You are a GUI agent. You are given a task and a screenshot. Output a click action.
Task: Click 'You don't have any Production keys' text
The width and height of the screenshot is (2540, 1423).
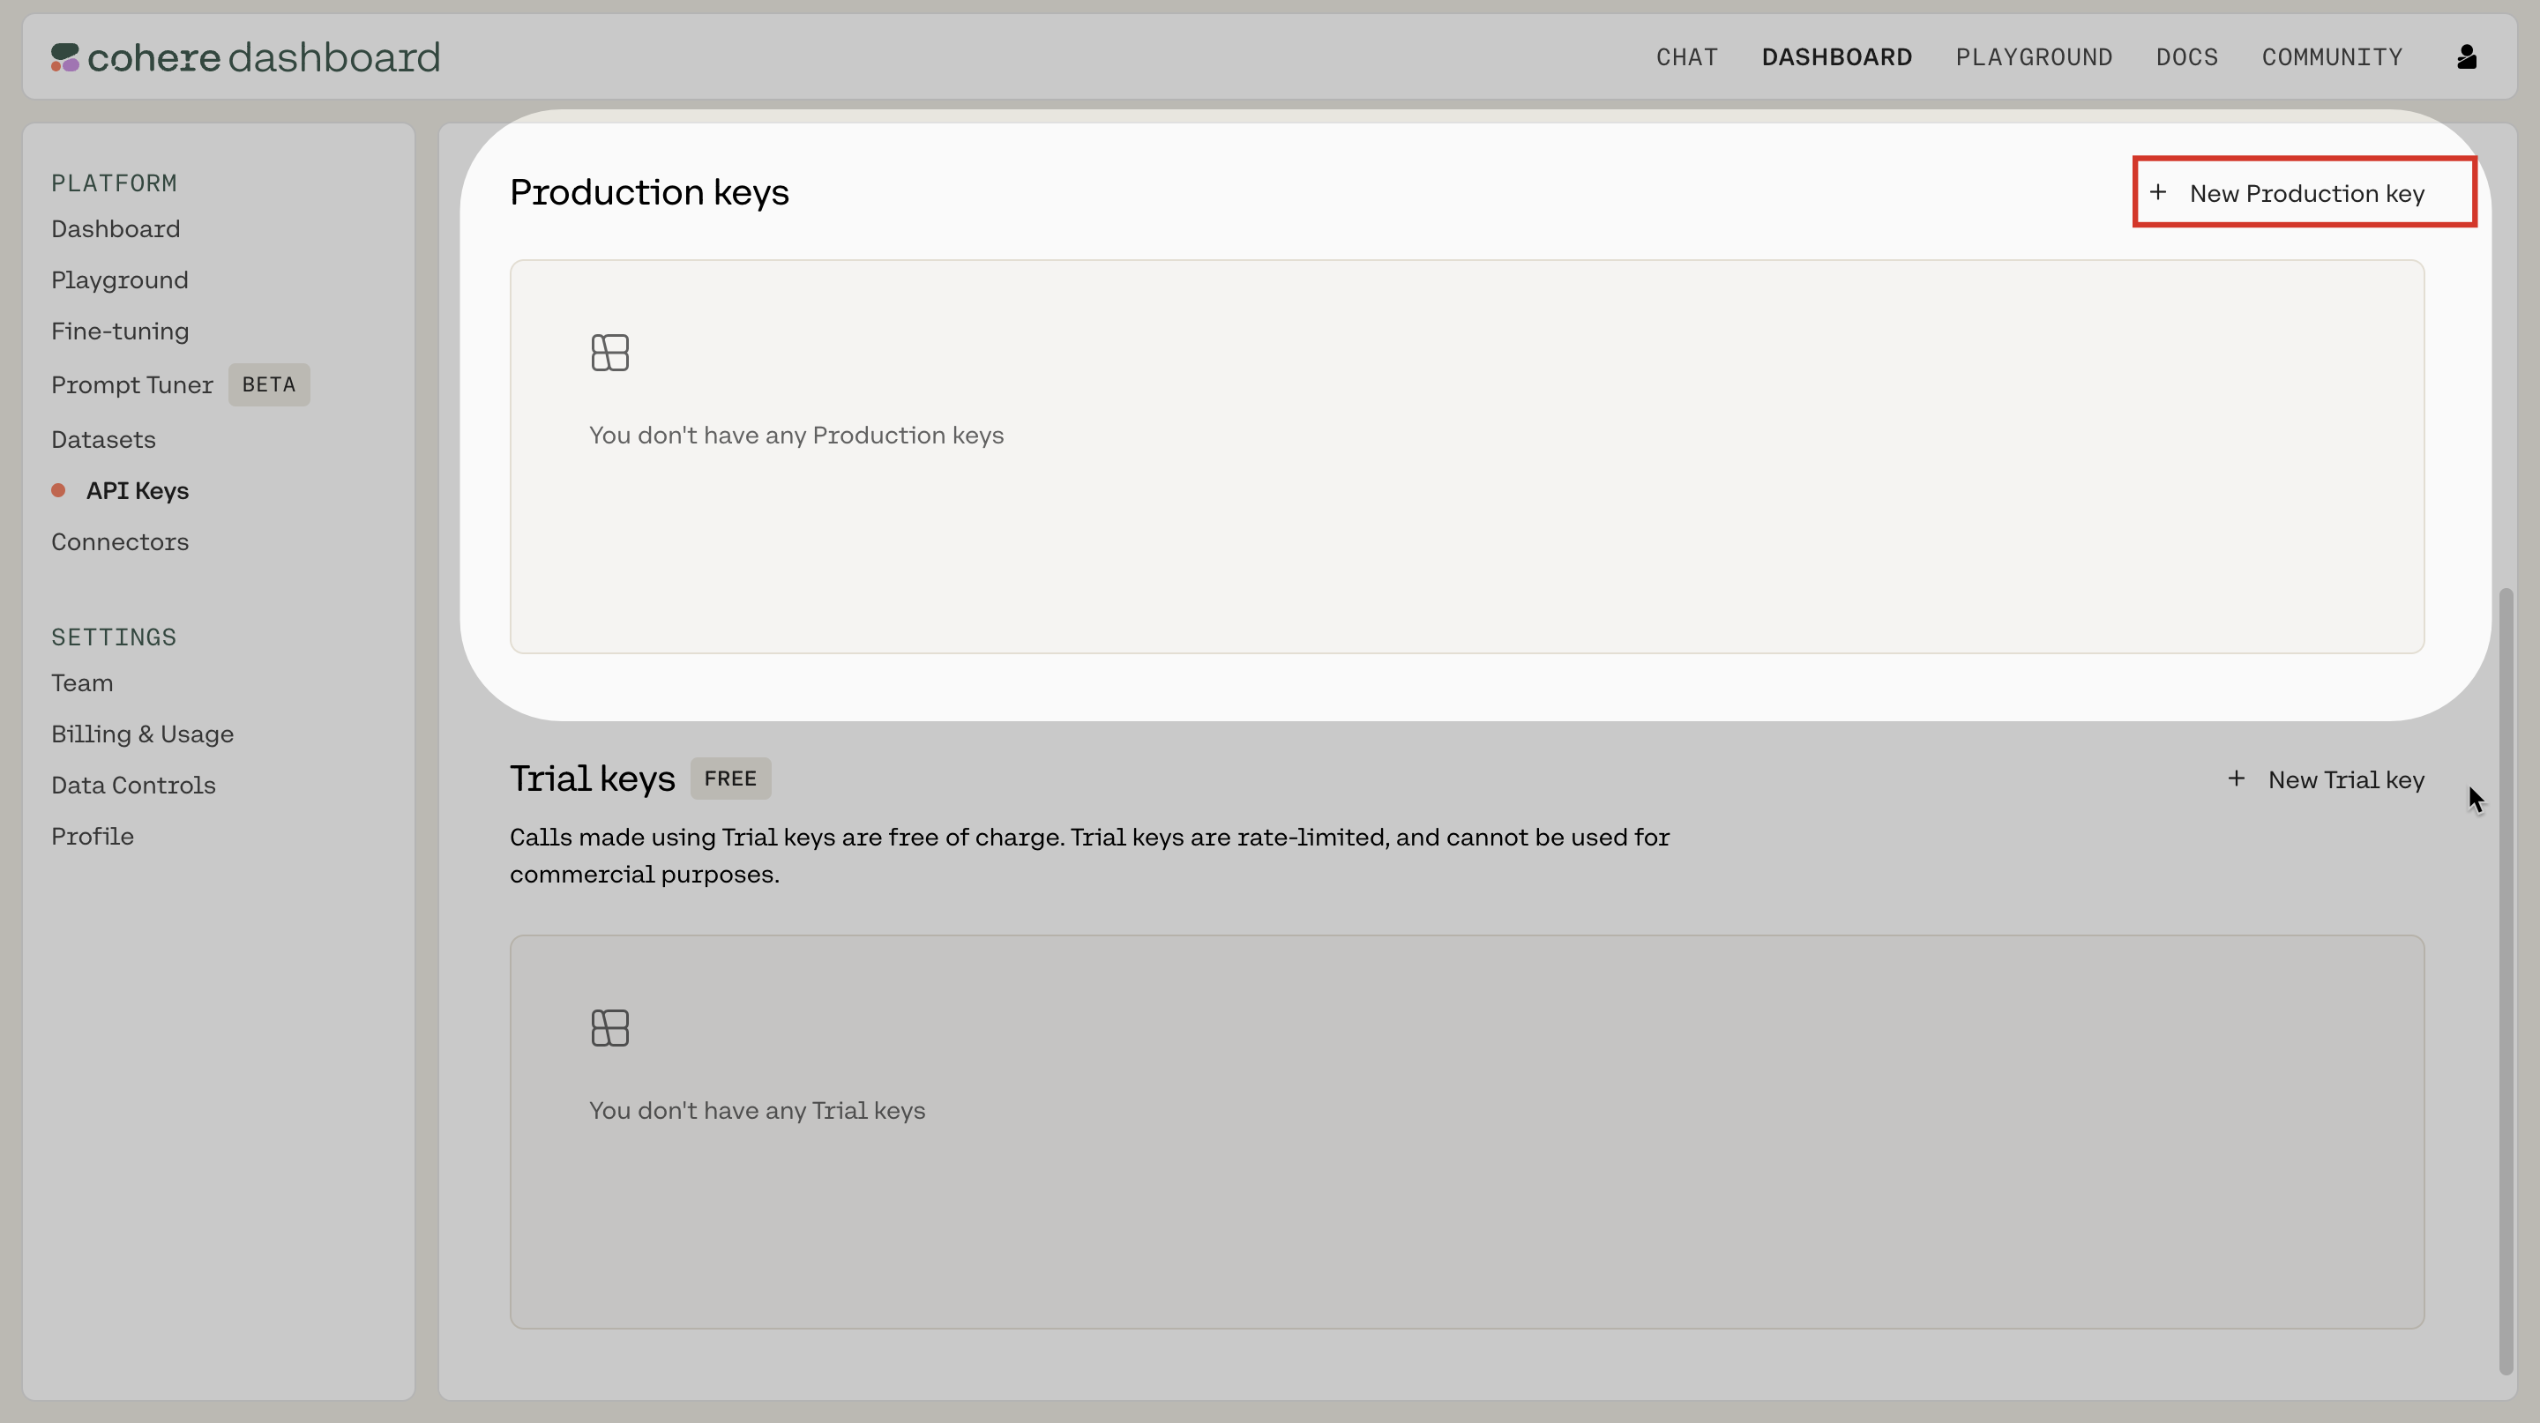796,436
